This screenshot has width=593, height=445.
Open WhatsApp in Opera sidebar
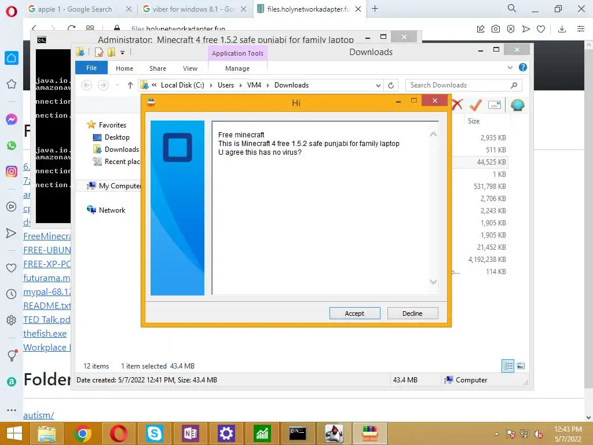coord(12,145)
